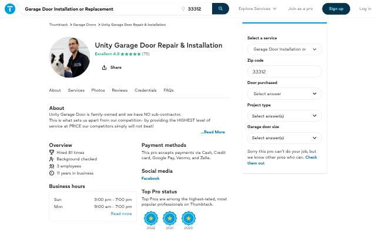The width and height of the screenshot is (376, 235).
Task: Click the Log in link
Action: (365, 9)
